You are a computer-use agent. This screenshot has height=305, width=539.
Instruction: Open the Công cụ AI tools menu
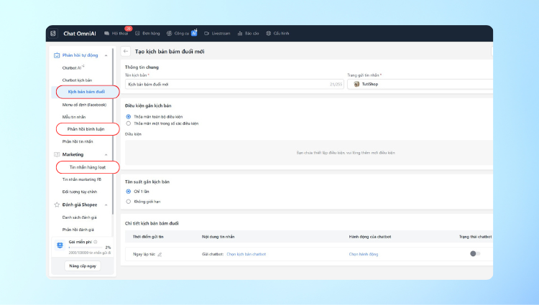tap(180, 33)
